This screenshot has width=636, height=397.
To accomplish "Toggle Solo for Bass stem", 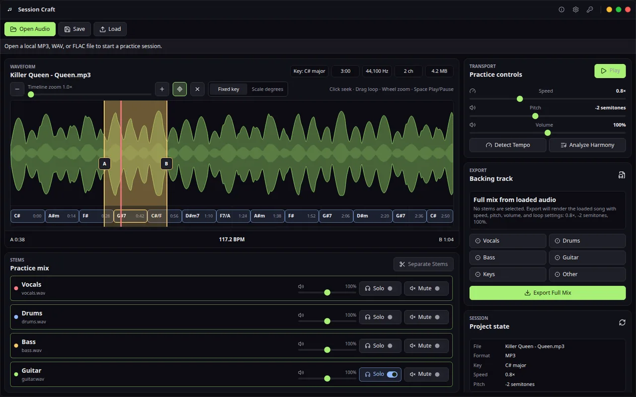I will point(380,346).
